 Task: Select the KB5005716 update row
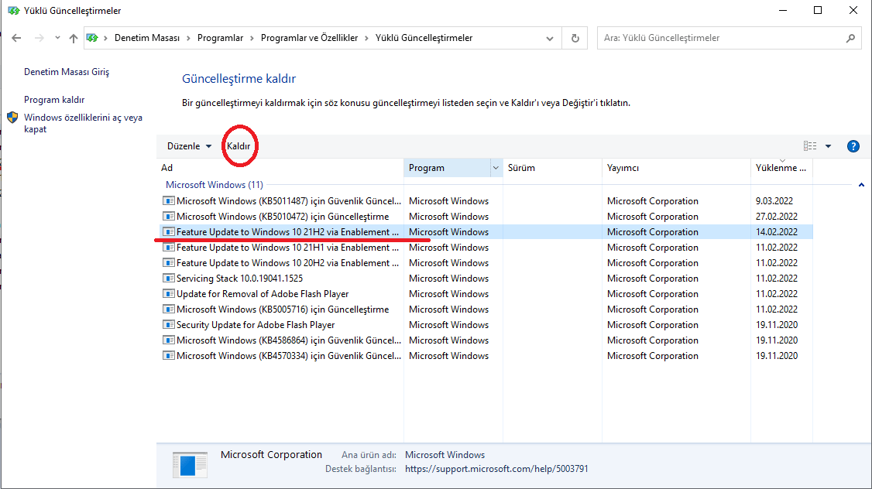click(486, 309)
